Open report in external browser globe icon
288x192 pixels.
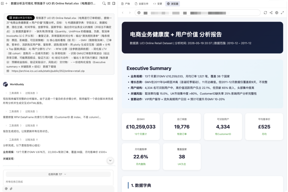(277, 13)
